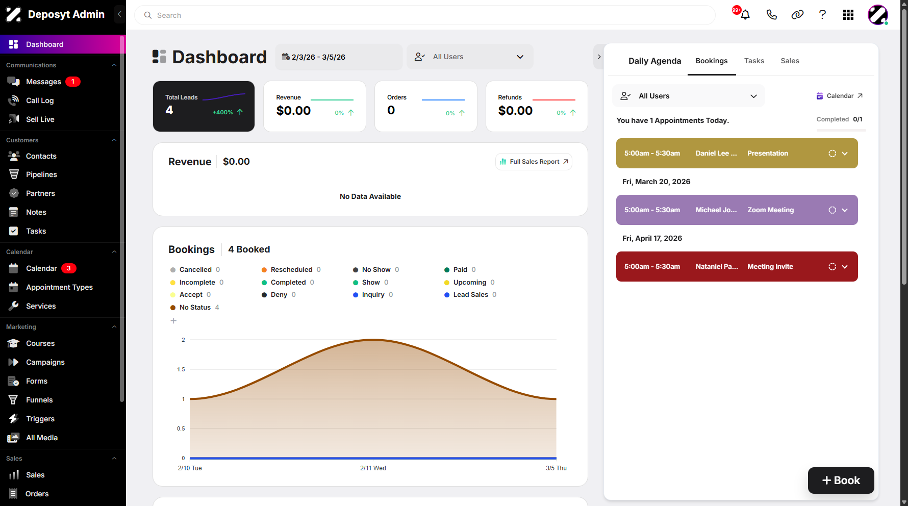Viewport: 908px width, 506px height.
Task: Switch to the Tasks tab in Daily Agenda
Action: 754,61
